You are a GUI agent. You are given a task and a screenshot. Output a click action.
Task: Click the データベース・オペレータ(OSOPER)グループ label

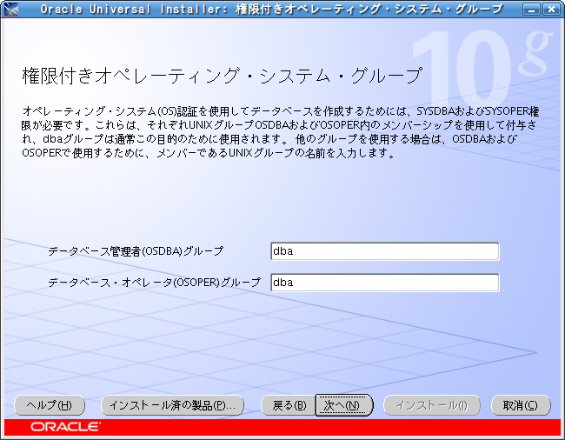(154, 282)
